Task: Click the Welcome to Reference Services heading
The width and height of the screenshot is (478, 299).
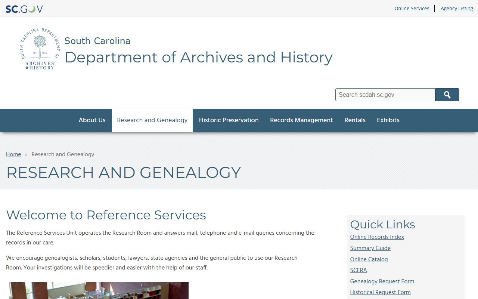Action: (x=106, y=215)
